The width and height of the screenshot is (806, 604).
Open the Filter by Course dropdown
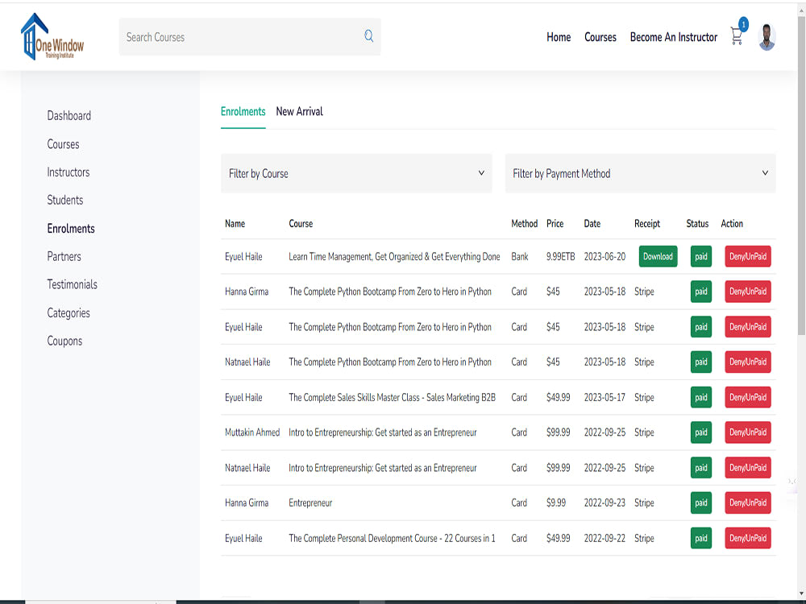click(x=356, y=172)
